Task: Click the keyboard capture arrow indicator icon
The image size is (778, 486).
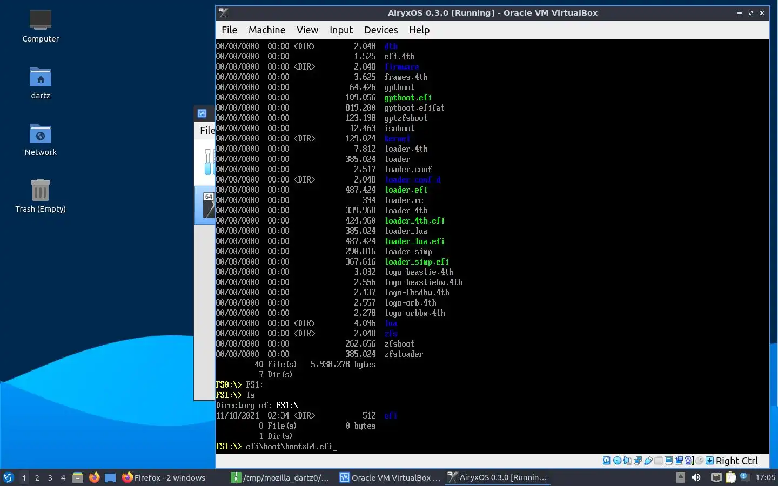Action: (710, 461)
